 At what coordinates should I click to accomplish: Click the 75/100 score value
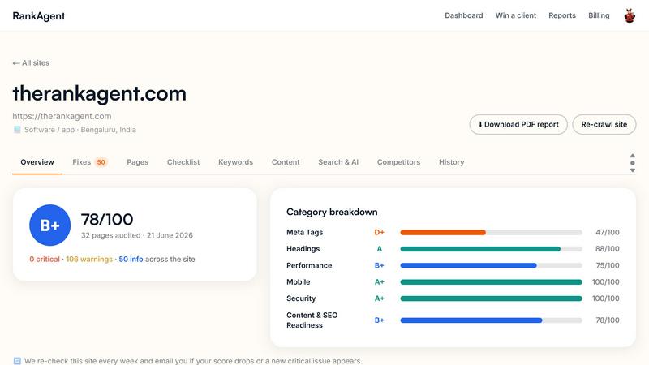point(607,265)
